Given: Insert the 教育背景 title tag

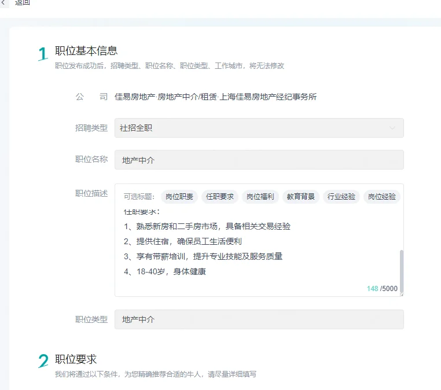Looking at the screenshot, I should pos(301,197).
